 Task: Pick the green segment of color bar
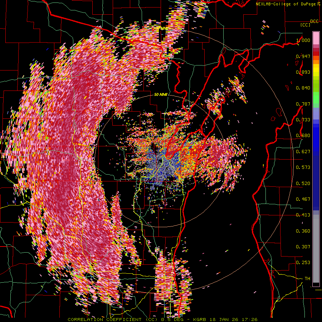pos(316,98)
